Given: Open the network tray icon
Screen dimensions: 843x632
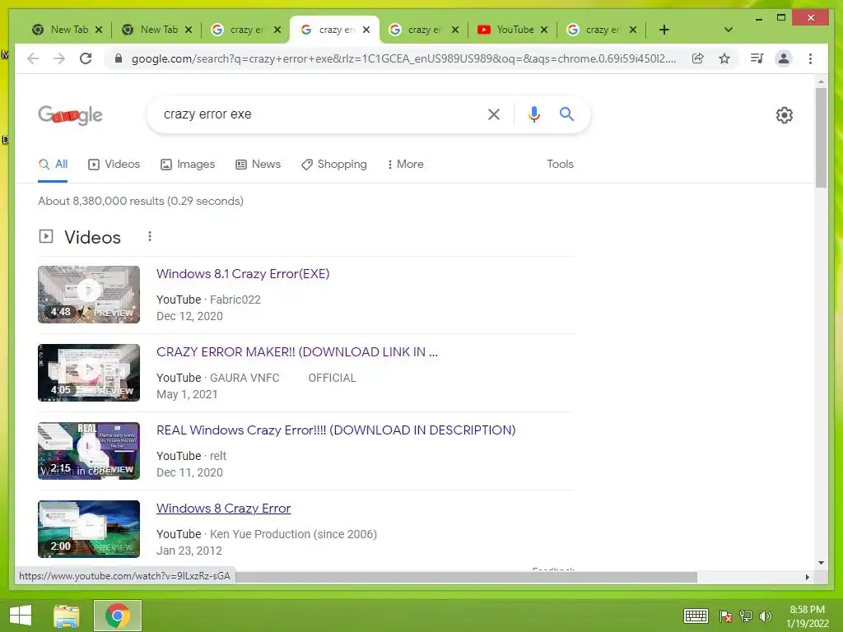Looking at the screenshot, I should click(x=746, y=616).
